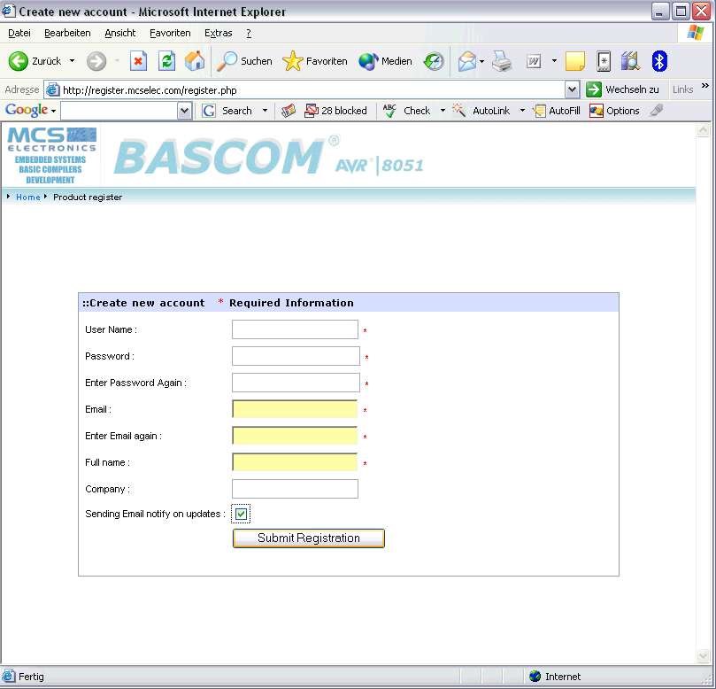Click the page scrollbar down arrow
Image resolution: width=716 pixels, height=689 pixels.
click(703, 656)
